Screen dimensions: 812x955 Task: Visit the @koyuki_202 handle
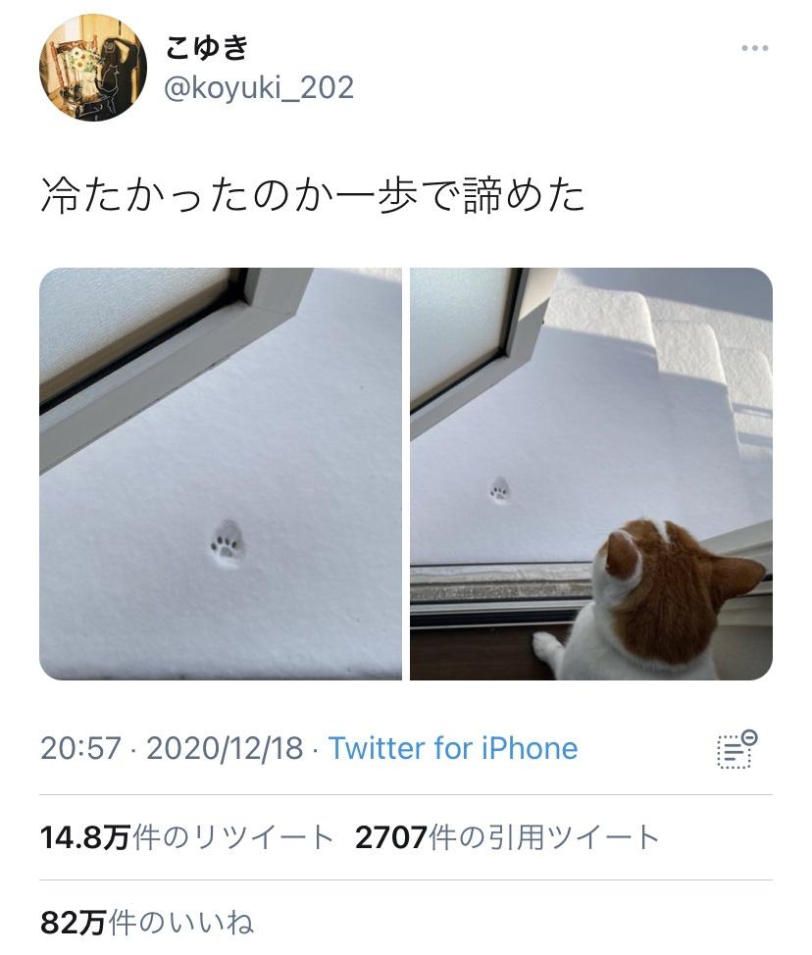259,87
